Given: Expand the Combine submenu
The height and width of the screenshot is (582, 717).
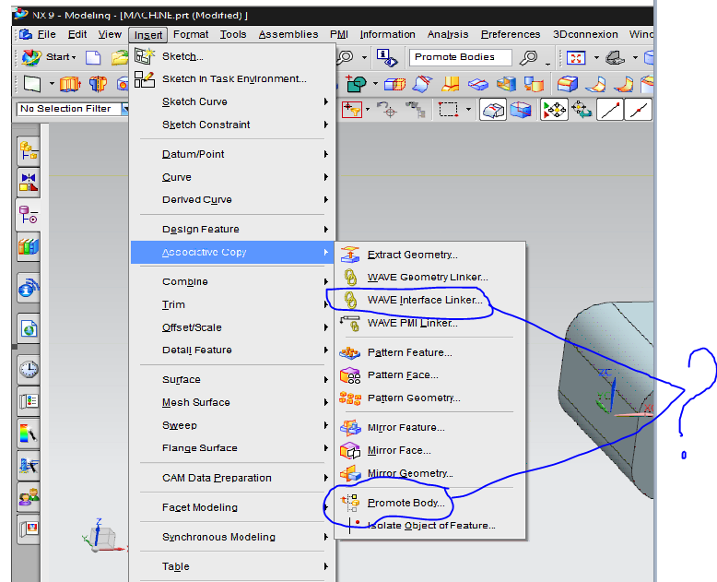Looking at the screenshot, I should coord(233,282).
